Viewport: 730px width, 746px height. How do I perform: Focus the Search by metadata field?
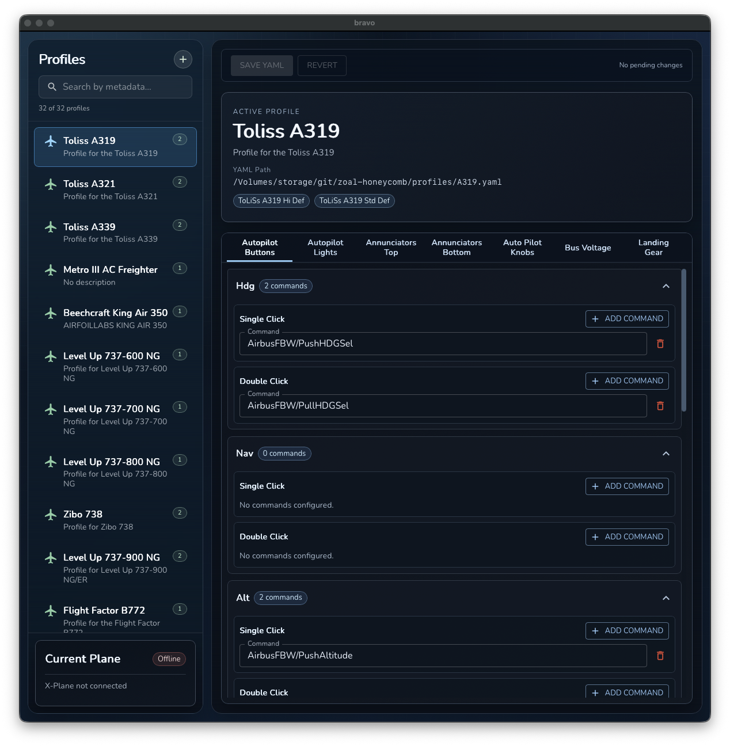124,87
